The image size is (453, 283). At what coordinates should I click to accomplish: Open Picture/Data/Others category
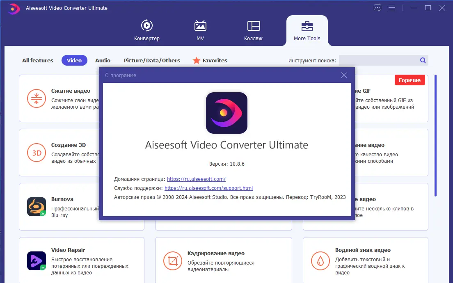pyautogui.click(x=152, y=60)
